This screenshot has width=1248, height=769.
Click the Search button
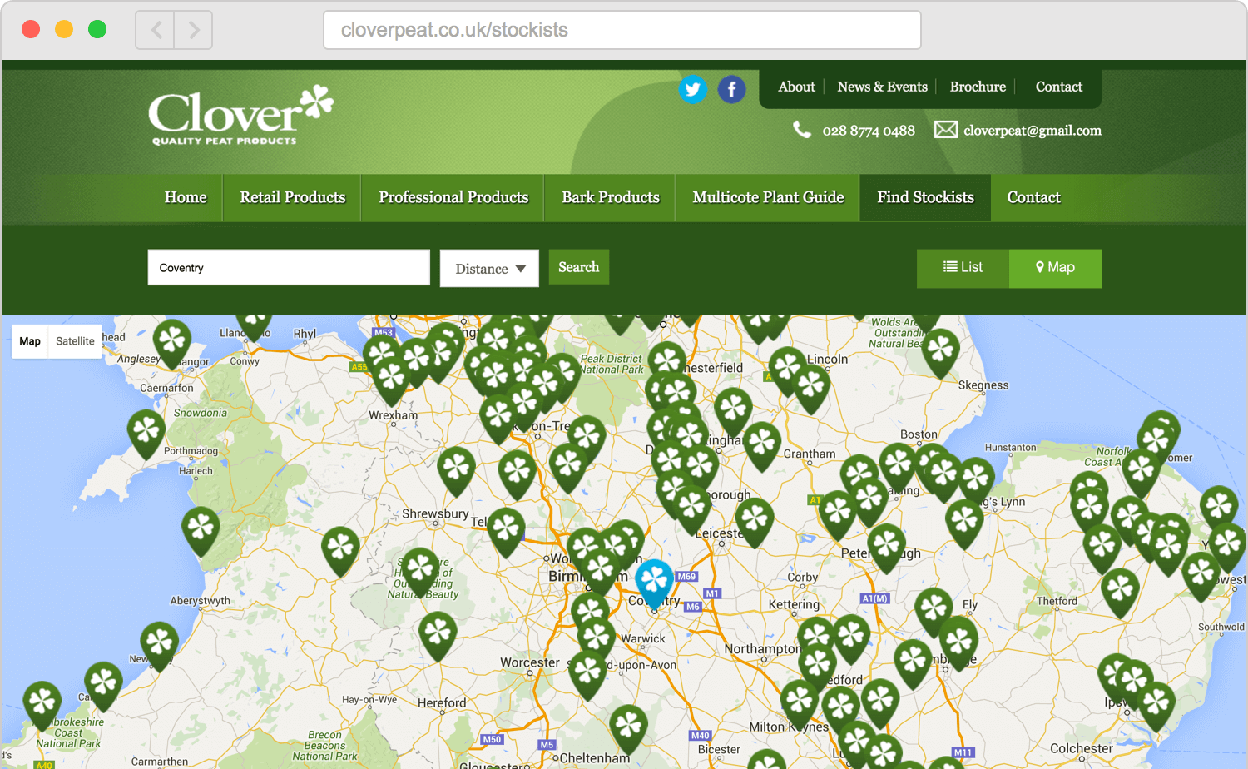coord(578,267)
